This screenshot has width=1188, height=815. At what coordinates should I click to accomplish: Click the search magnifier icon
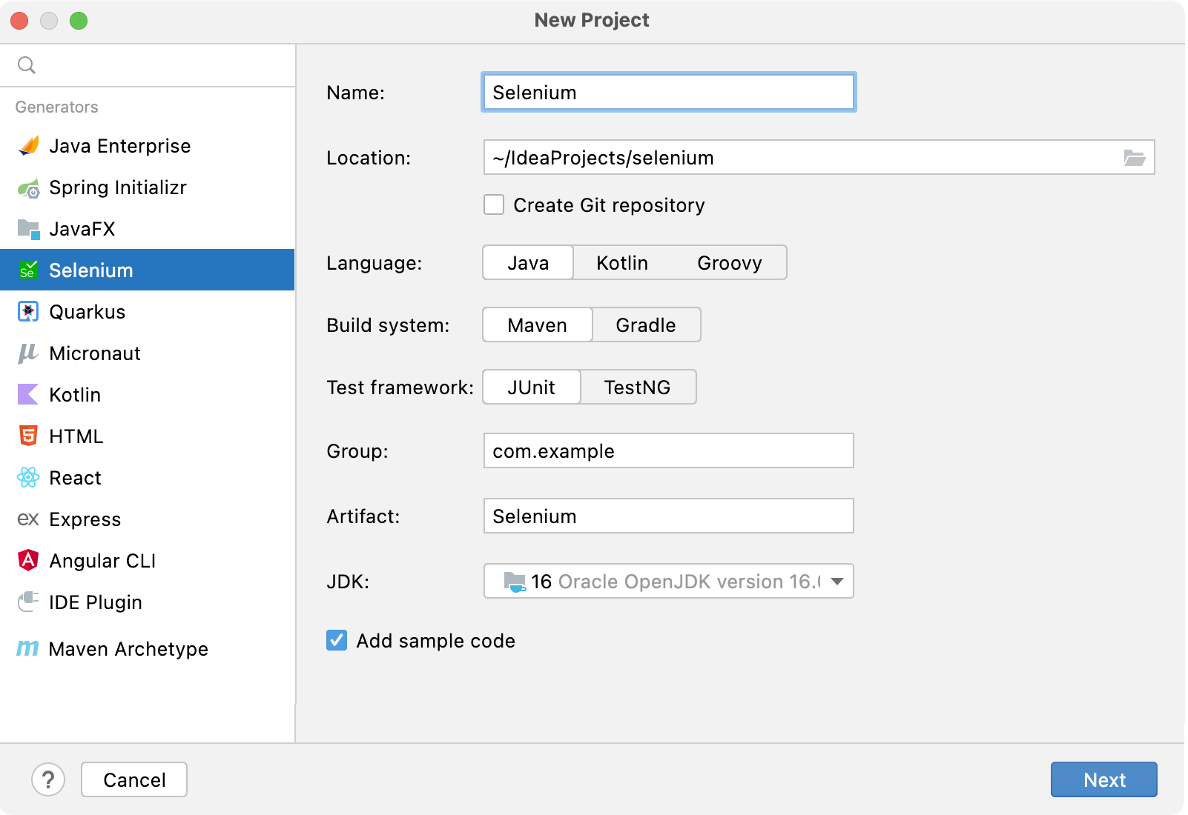coord(27,65)
